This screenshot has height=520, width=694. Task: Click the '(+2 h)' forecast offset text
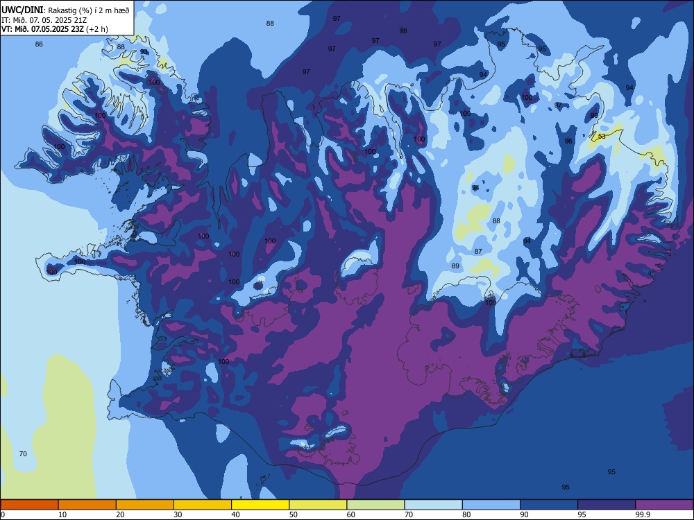point(97,30)
